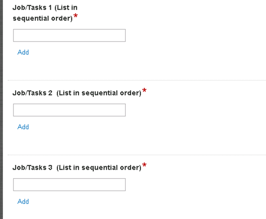Screen dimensions: 266x219
Task: Click the dark gray left edge bar
Action: tap(1, 109)
